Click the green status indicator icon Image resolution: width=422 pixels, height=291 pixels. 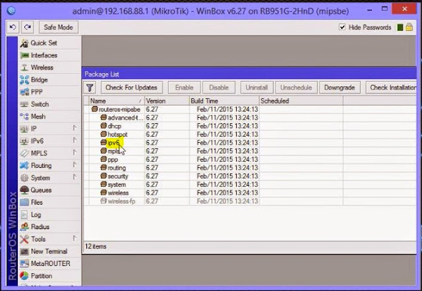pyautogui.click(x=400, y=28)
